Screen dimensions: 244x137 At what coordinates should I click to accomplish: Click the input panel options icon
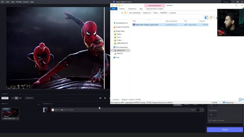pos(39,105)
